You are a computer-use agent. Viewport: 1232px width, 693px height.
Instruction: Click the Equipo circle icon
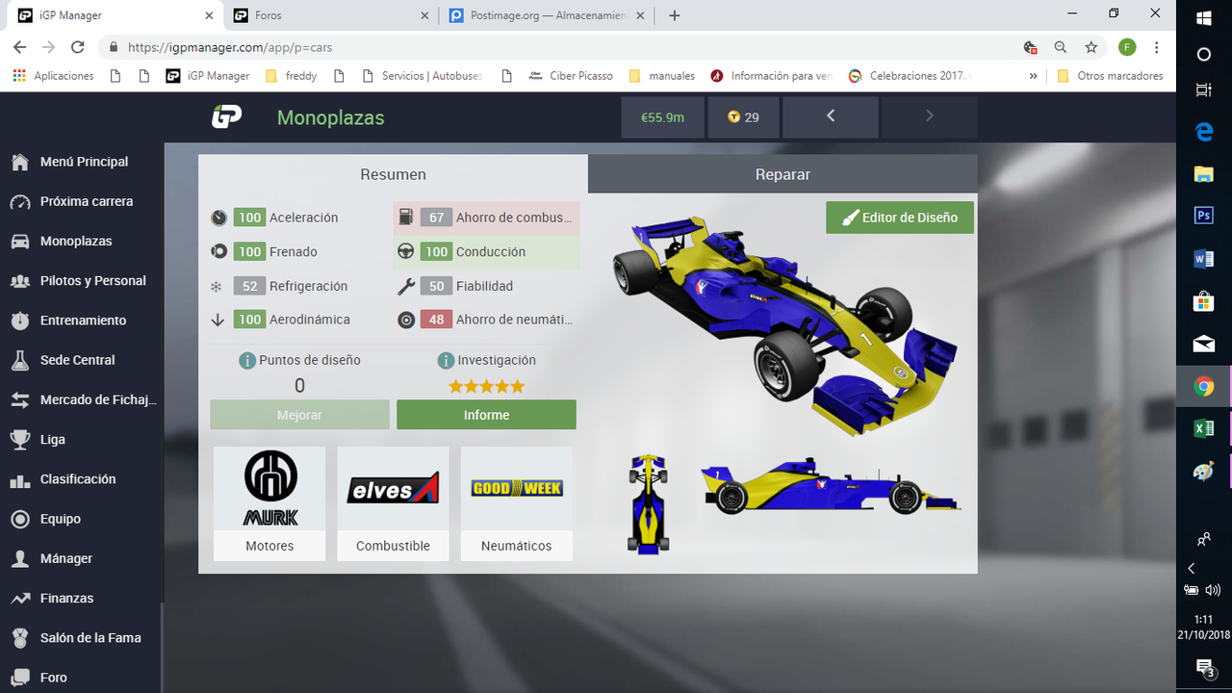[20, 519]
